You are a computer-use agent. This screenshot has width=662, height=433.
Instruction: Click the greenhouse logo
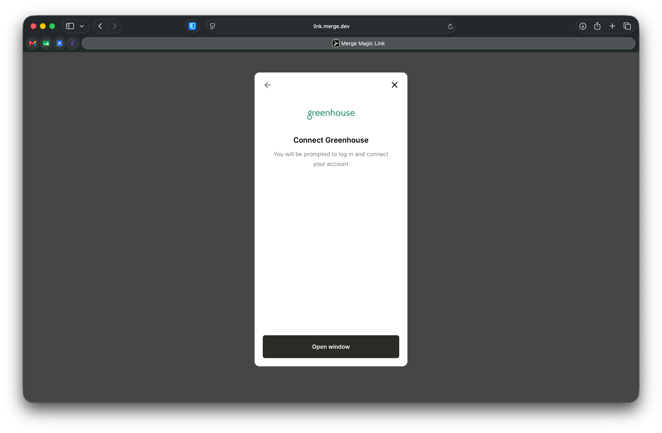331,114
